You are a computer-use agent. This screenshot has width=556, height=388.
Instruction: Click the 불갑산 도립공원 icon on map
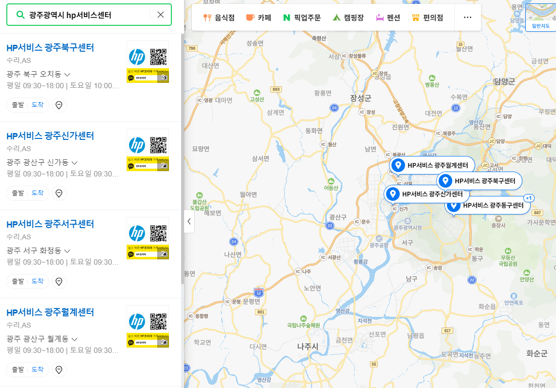(x=199, y=195)
